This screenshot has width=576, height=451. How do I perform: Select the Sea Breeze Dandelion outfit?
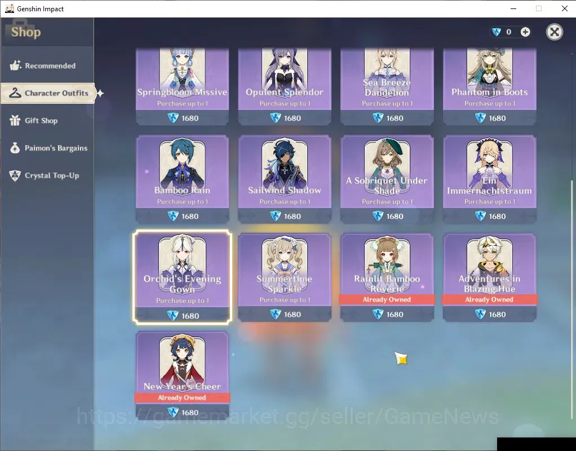pos(387,86)
